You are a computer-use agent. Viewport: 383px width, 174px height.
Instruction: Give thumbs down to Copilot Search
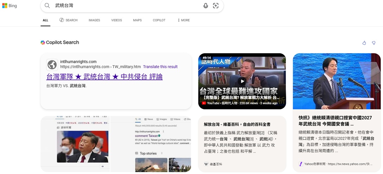pyautogui.click(x=373, y=43)
